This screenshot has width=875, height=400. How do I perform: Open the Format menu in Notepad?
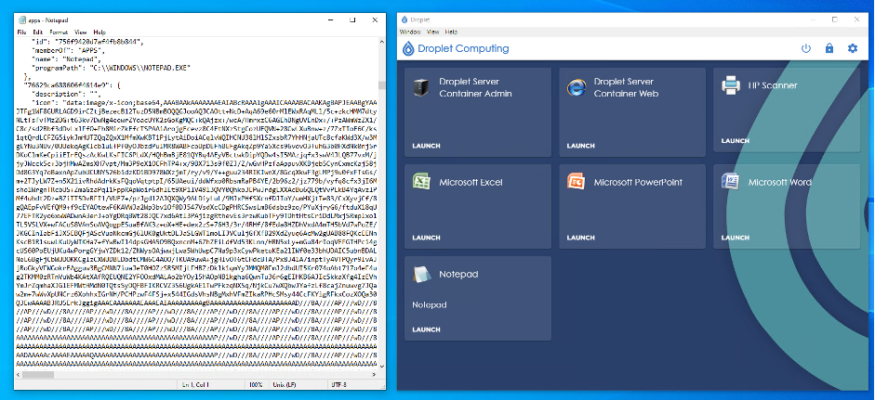[59, 32]
